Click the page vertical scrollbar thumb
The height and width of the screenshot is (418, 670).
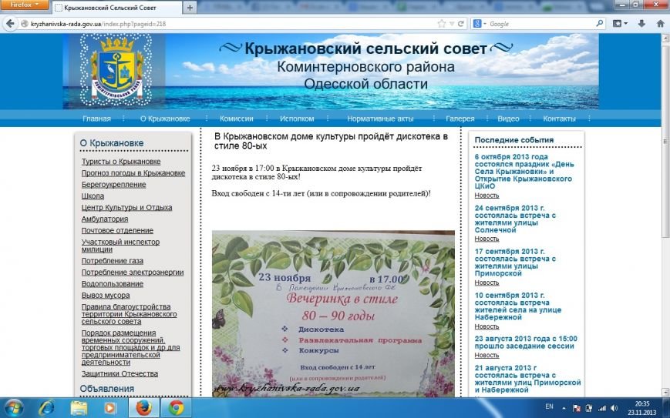coord(665,141)
